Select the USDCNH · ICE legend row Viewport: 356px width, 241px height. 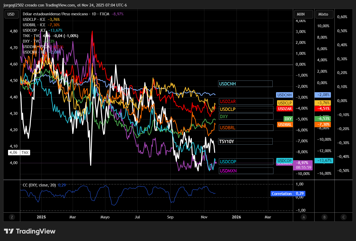(x=42, y=52)
